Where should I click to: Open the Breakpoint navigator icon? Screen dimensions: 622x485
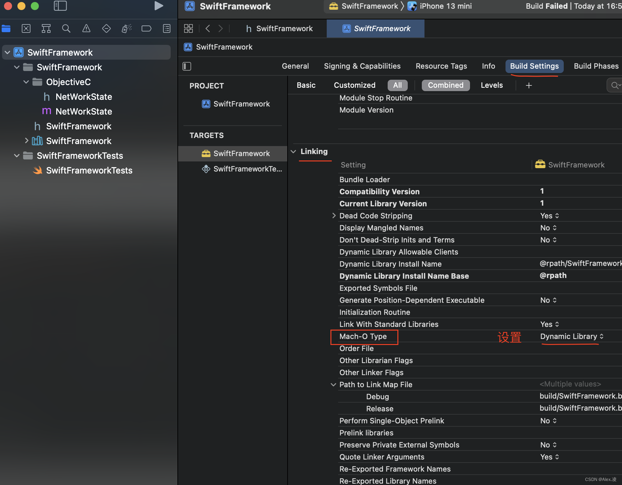146,29
